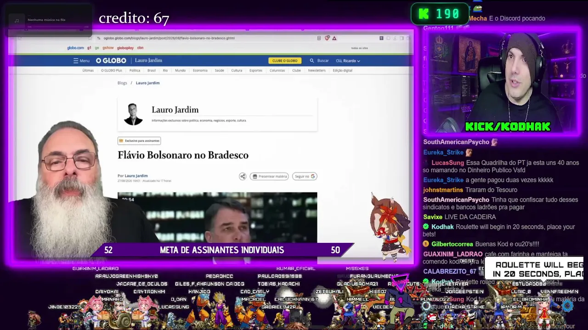Click the O GLOBO logo
Image resolution: width=588 pixels, height=330 pixels.
click(x=111, y=60)
